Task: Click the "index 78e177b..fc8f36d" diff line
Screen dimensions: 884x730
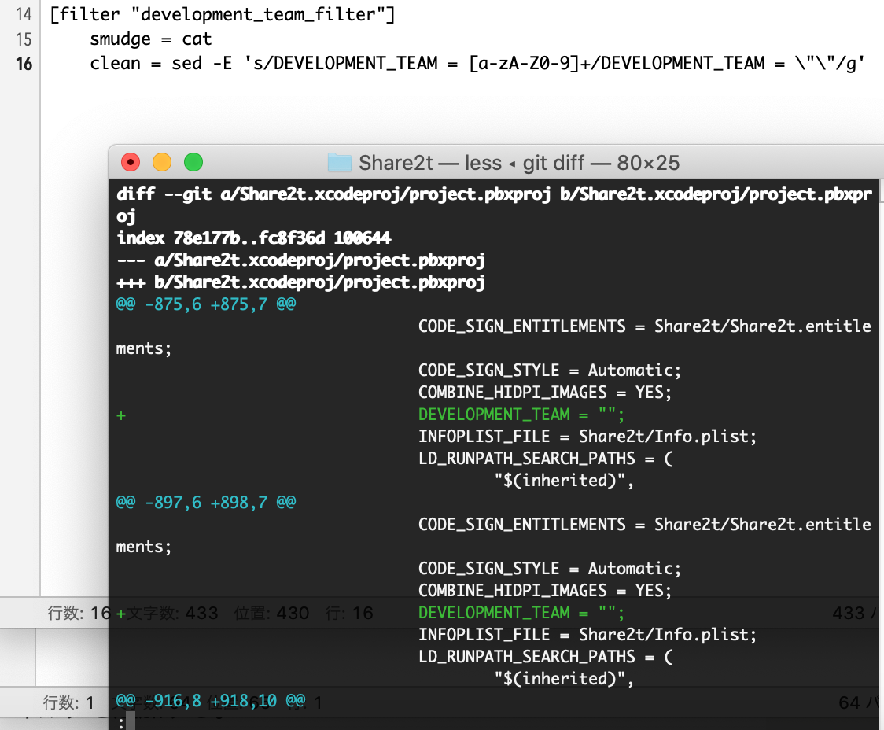Action: 253,238
